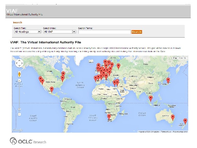Select the Street View pegman icon
The height and width of the screenshot is (148, 197).
pyautogui.click(x=19, y=74)
